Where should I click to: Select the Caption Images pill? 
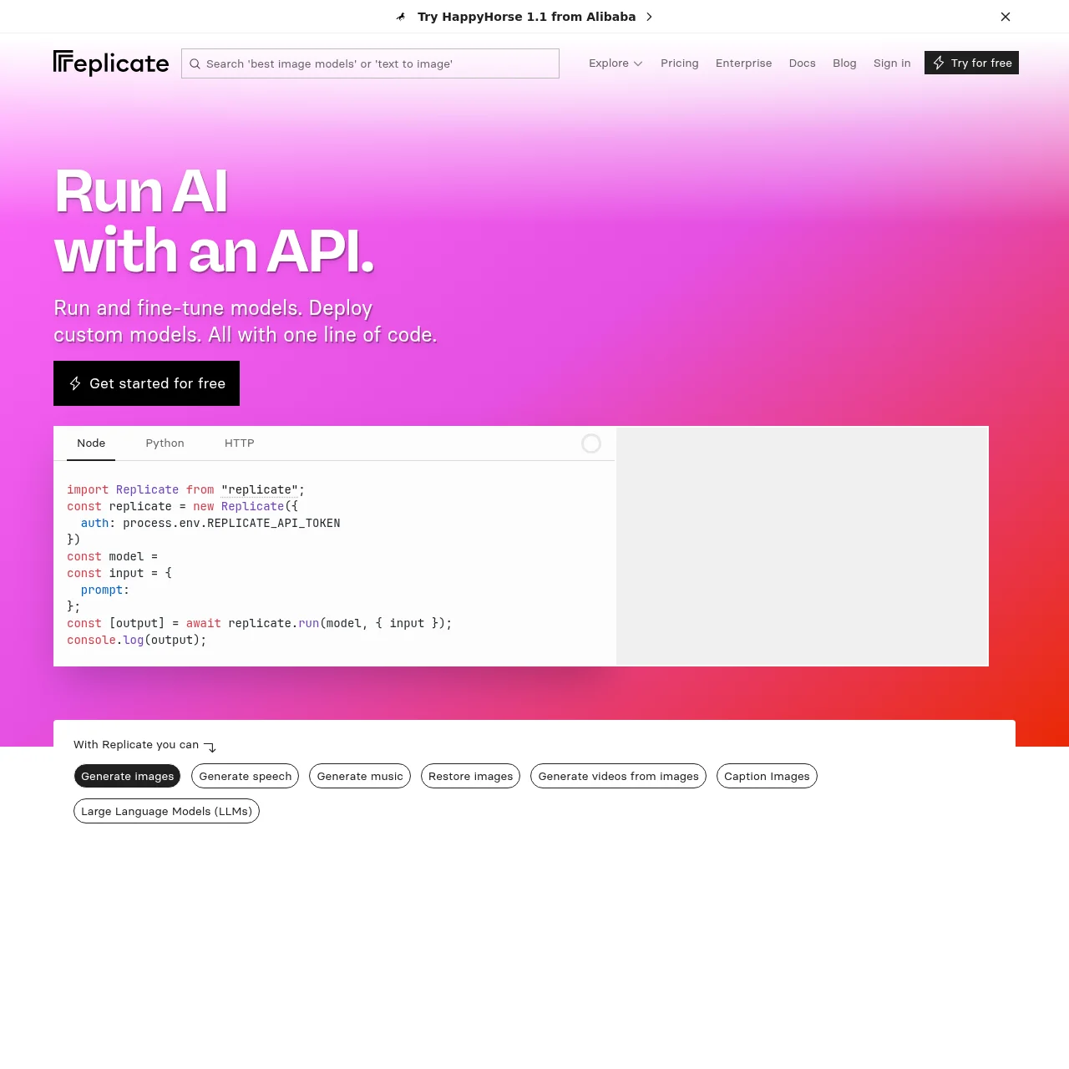click(767, 777)
